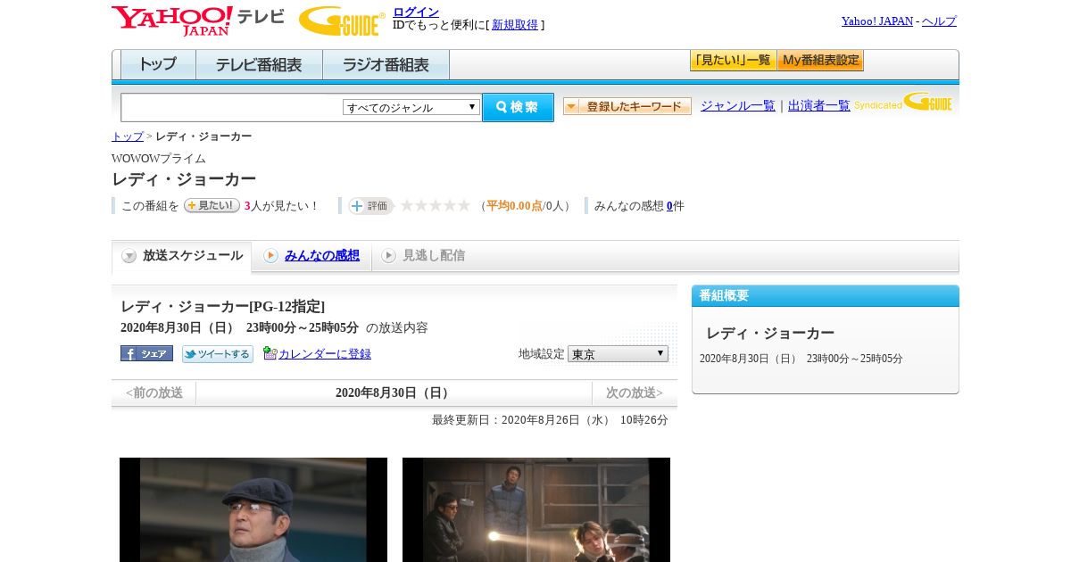1071x562 pixels.
Task: Expand the 地域設定 東京 dropdown
Action: click(x=618, y=354)
